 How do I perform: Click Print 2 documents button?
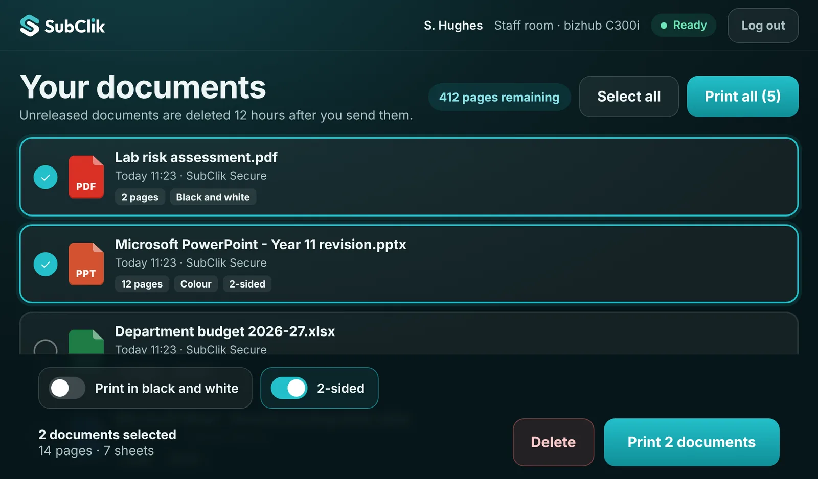(x=691, y=442)
